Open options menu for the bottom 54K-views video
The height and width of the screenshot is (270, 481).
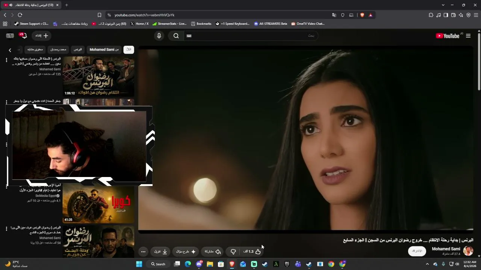(x=6, y=229)
